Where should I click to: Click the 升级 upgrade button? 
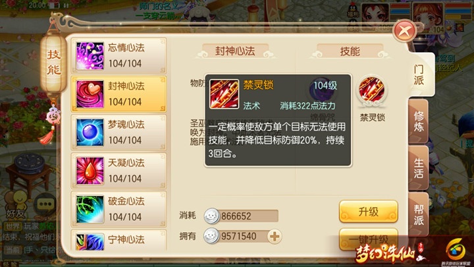pos(368,212)
